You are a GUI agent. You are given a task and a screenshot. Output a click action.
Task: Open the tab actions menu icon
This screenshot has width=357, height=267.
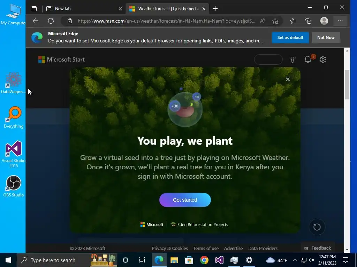(34, 9)
